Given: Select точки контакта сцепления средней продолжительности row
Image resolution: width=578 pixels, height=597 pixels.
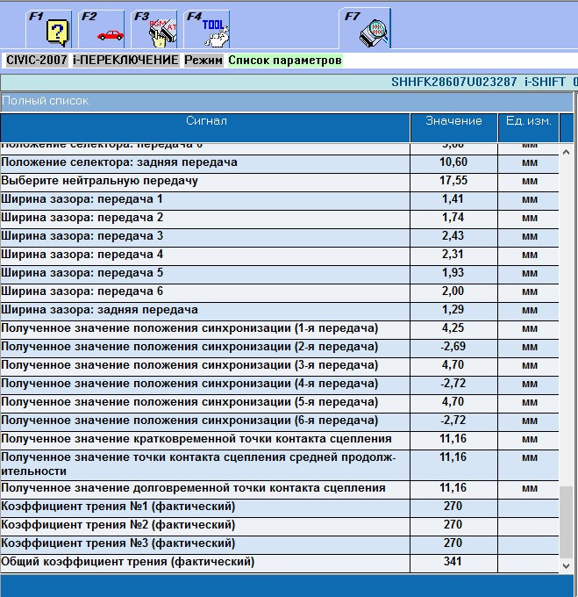Looking at the screenshot, I should 280,465.
